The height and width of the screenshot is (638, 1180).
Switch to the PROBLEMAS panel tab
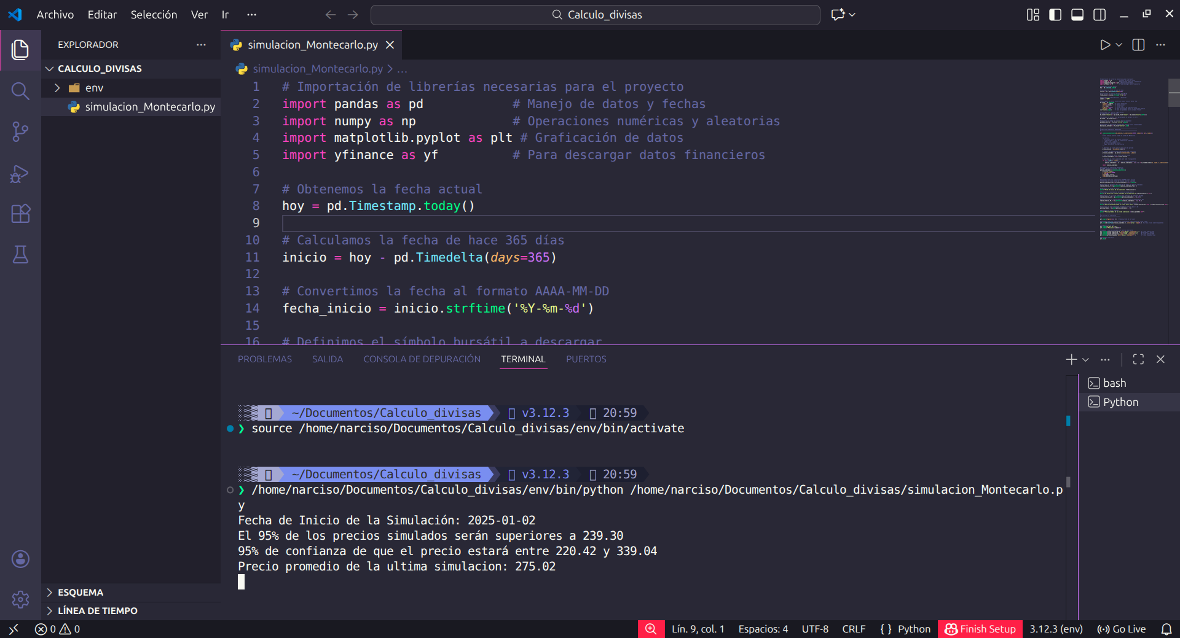tap(265, 359)
